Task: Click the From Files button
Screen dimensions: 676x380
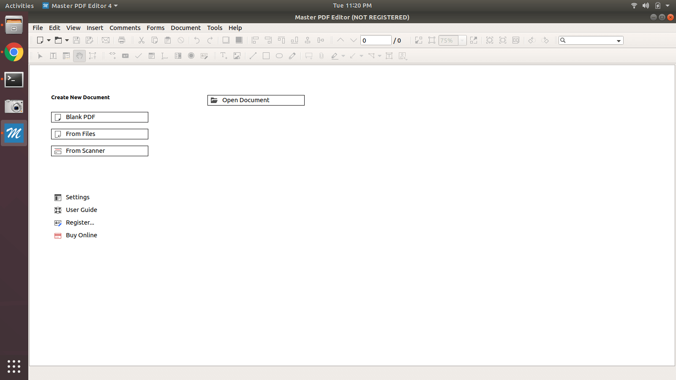Action: [100, 134]
